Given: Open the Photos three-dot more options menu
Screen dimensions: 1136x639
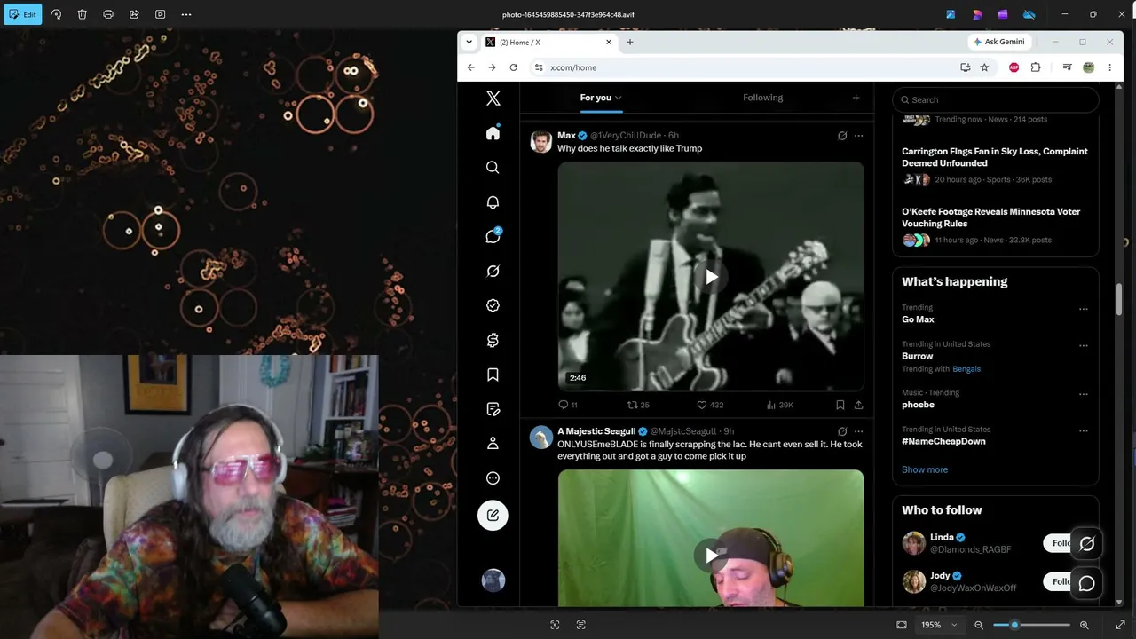Looking at the screenshot, I should (x=186, y=14).
